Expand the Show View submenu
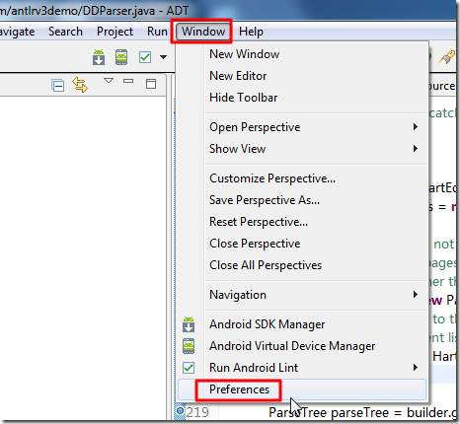This screenshot has width=460, height=424. [302, 149]
